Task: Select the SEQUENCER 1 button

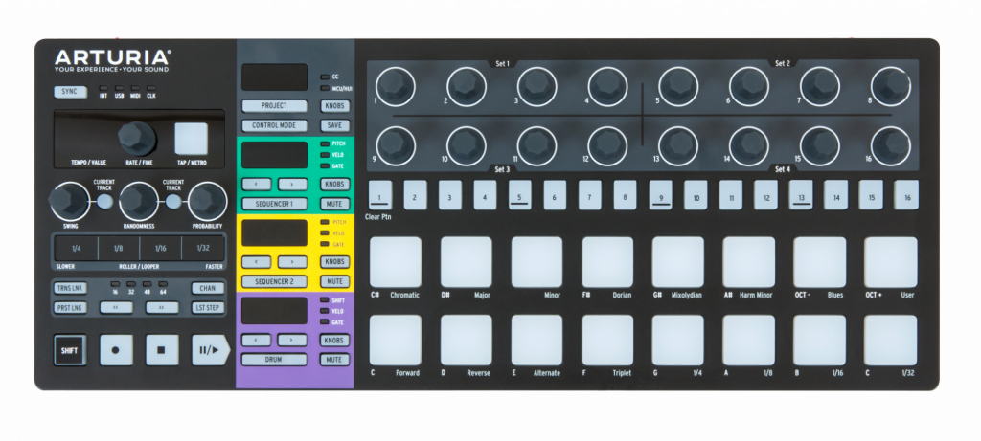Action: tap(274, 204)
